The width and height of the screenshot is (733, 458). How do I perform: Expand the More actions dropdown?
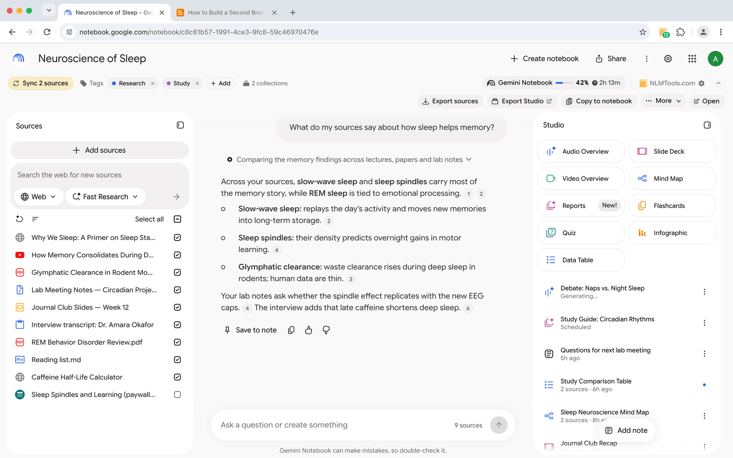point(664,101)
